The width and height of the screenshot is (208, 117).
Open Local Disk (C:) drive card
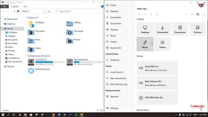(157, 68)
